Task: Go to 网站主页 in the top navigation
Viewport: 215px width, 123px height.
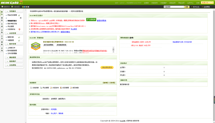Action: 181,3
